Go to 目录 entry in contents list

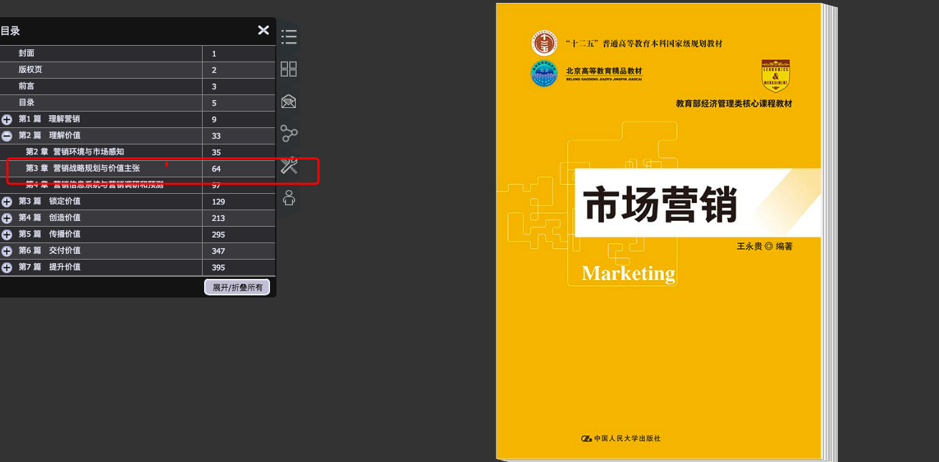tap(27, 102)
